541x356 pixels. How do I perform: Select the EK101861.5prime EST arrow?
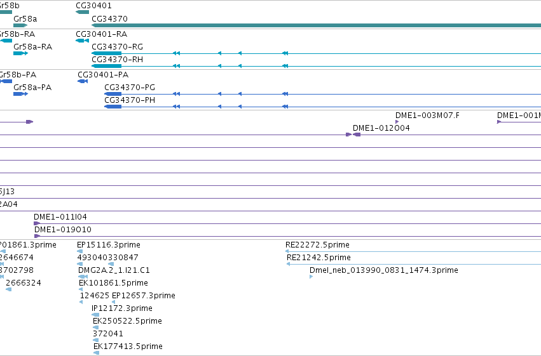(81, 289)
